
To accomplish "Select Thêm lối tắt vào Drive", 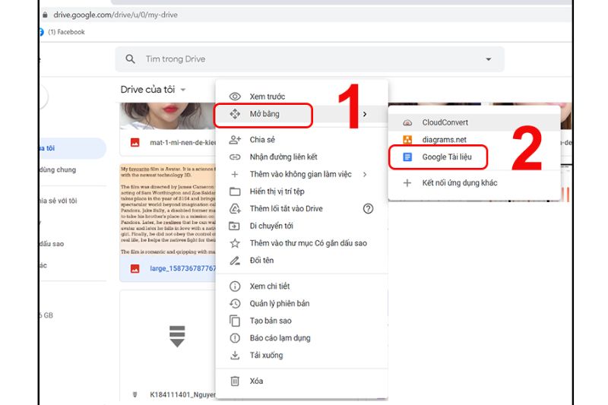I will pyautogui.click(x=287, y=208).
